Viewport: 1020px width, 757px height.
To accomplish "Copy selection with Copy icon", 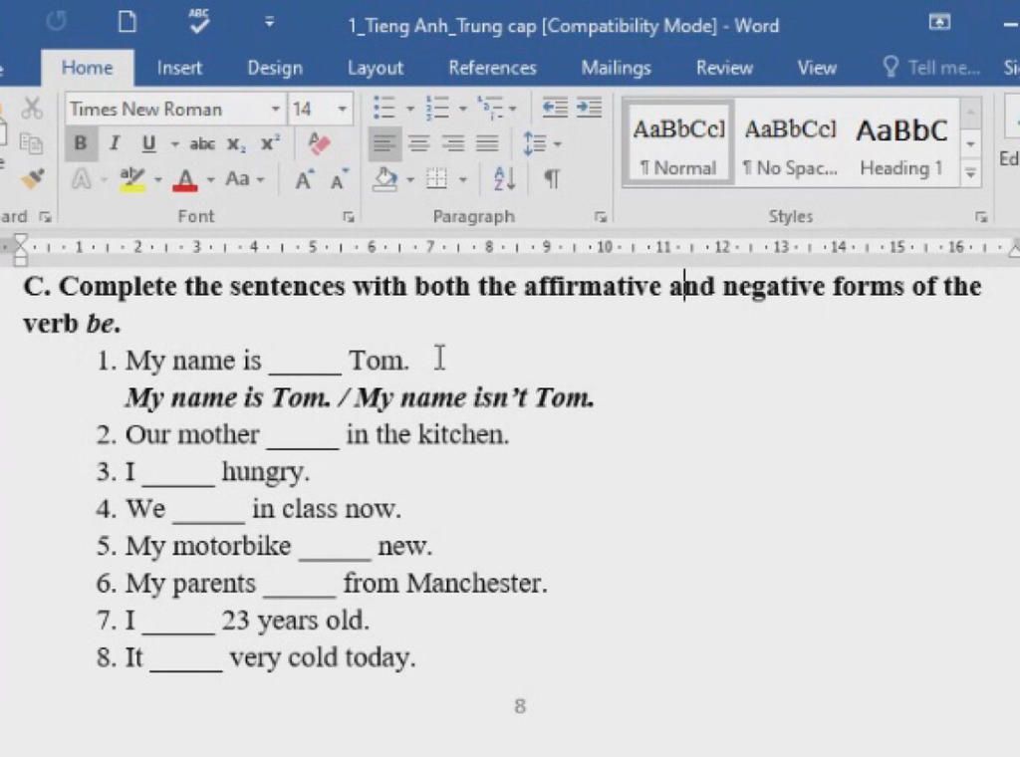I will click(x=31, y=143).
